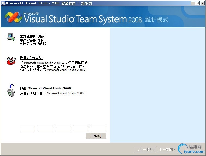Open 卸载 Microsoft Visual Studio 2008 link
Screen dimensions: 206x156
45,88
